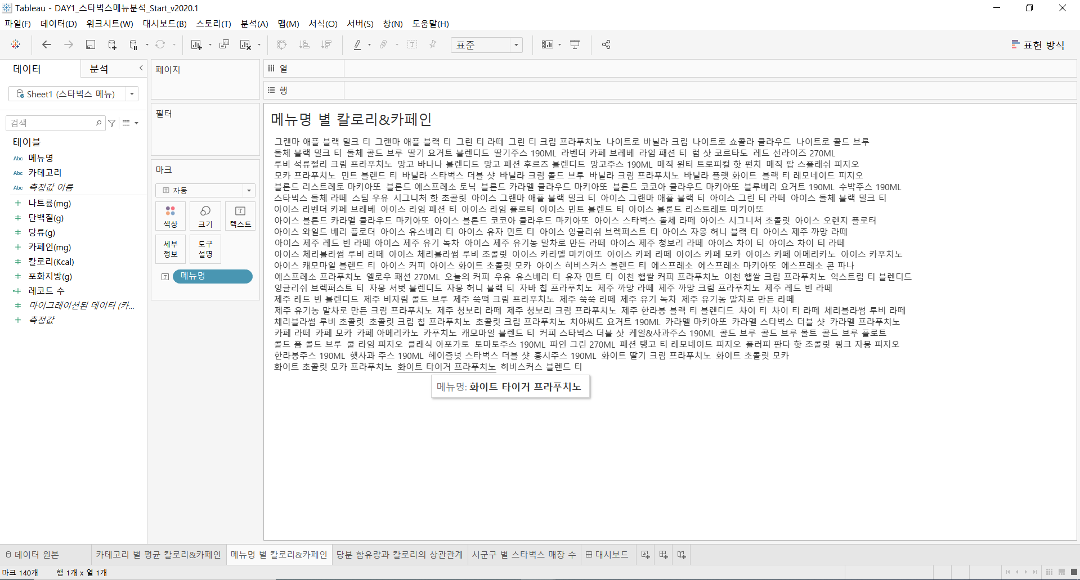
Task: Open Text in the Marks card
Action: pos(240,217)
